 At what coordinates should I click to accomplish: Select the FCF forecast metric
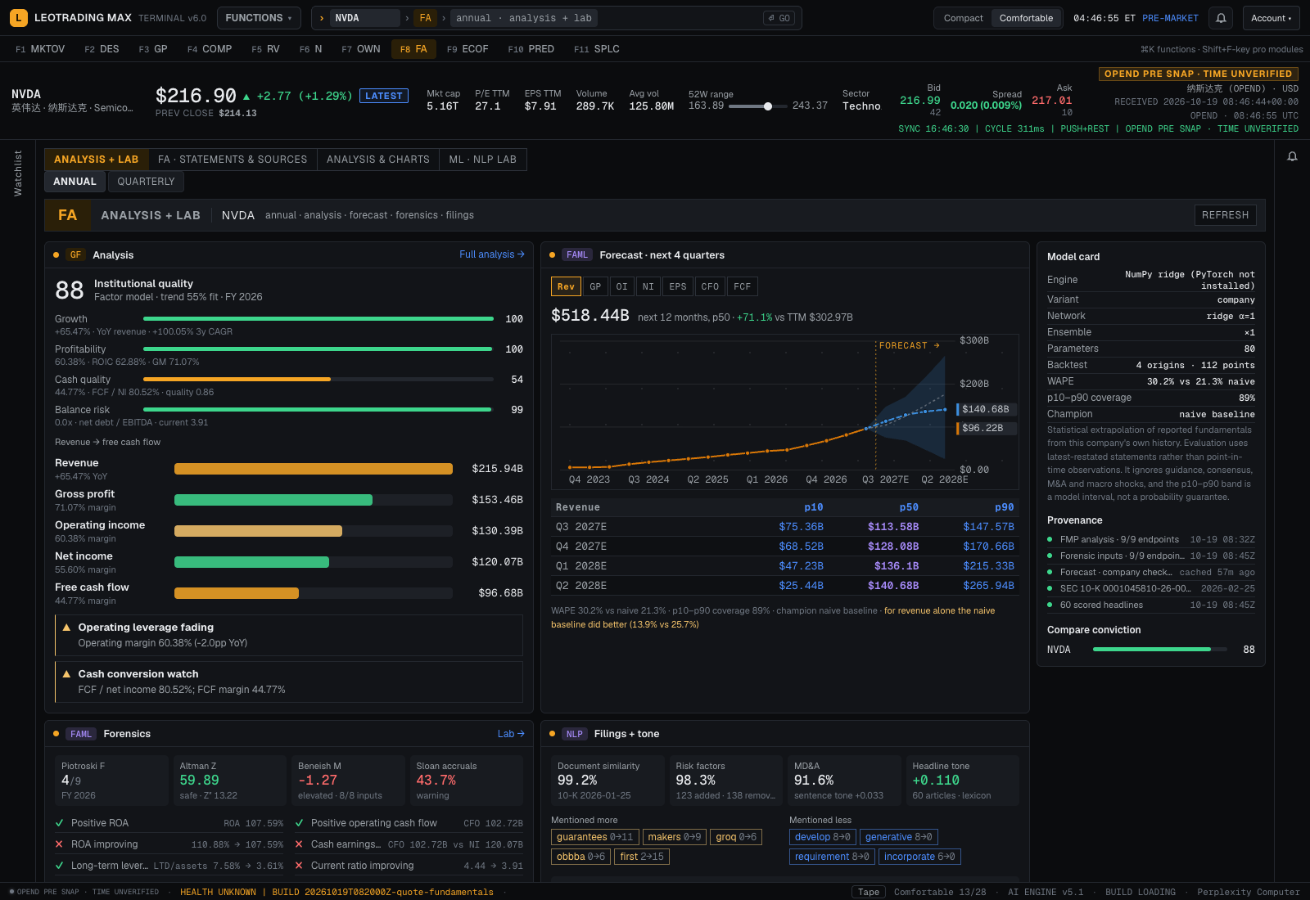[x=743, y=286]
